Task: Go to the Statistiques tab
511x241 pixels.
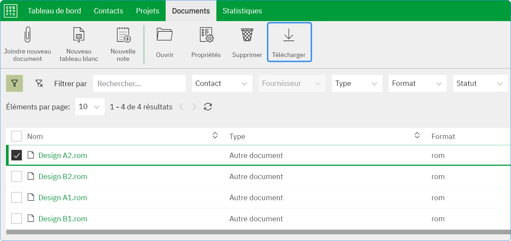Action: point(242,11)
